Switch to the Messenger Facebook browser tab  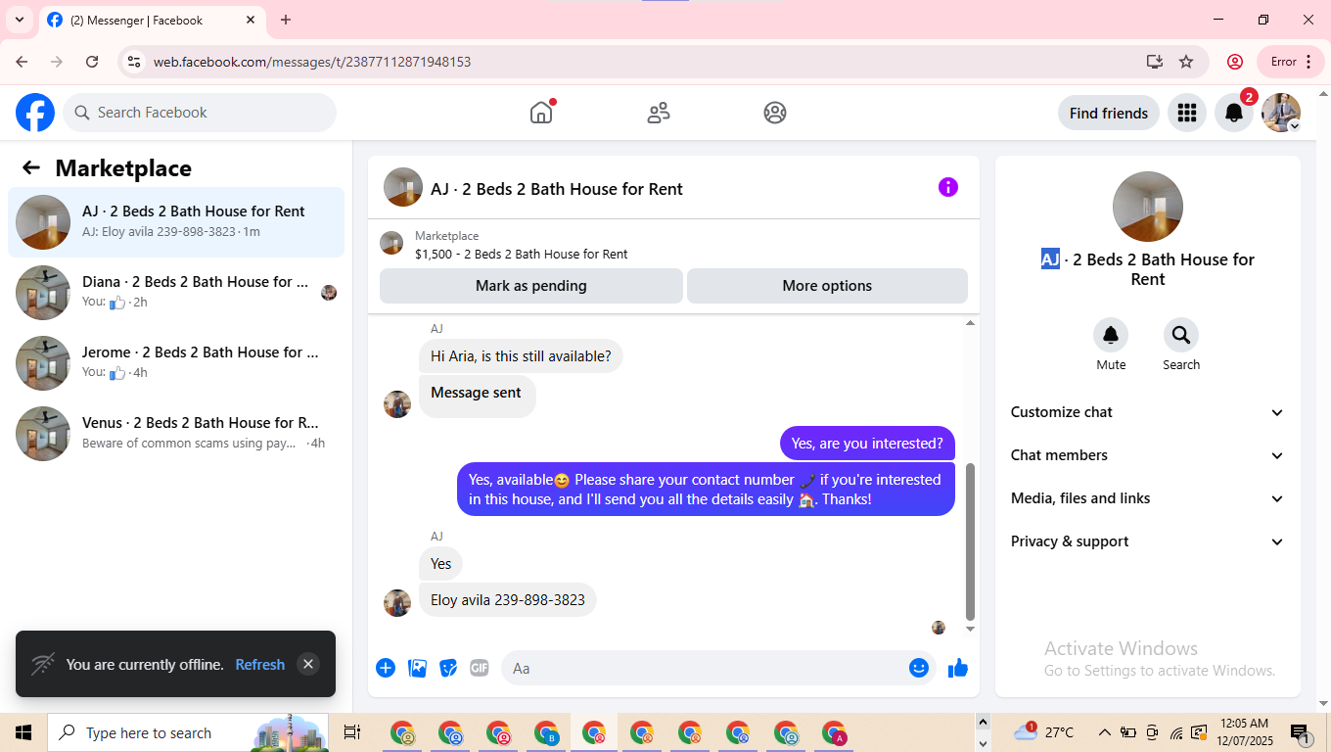[x=152, y=20]
